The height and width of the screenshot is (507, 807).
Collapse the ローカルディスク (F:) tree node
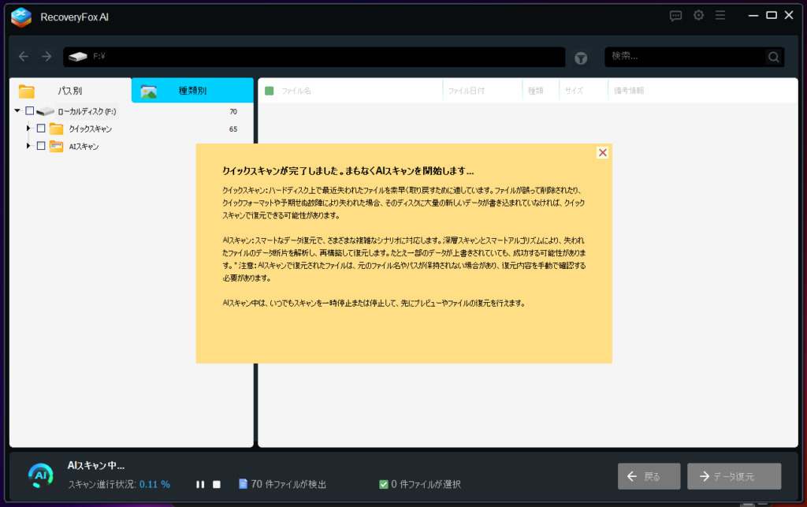[17, 111]
